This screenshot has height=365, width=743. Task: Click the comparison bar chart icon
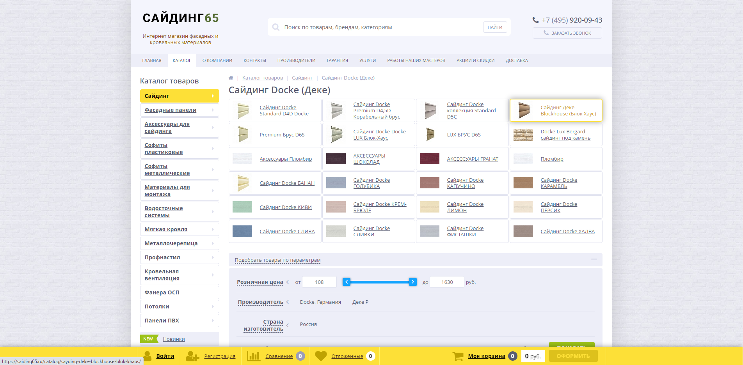pos(254,356)
